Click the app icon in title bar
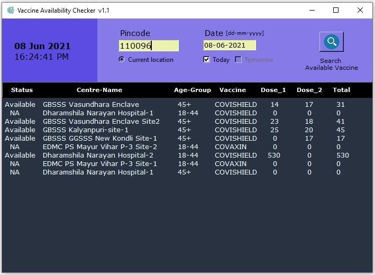The height and width of the screenshot is (275, 375). coord(10,10)
